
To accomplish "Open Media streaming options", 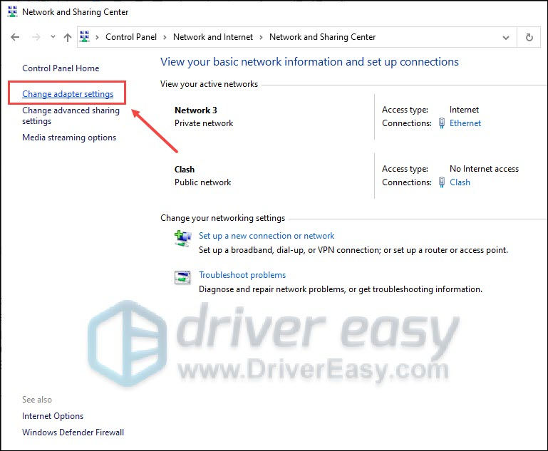I will (x=69, y=138).
